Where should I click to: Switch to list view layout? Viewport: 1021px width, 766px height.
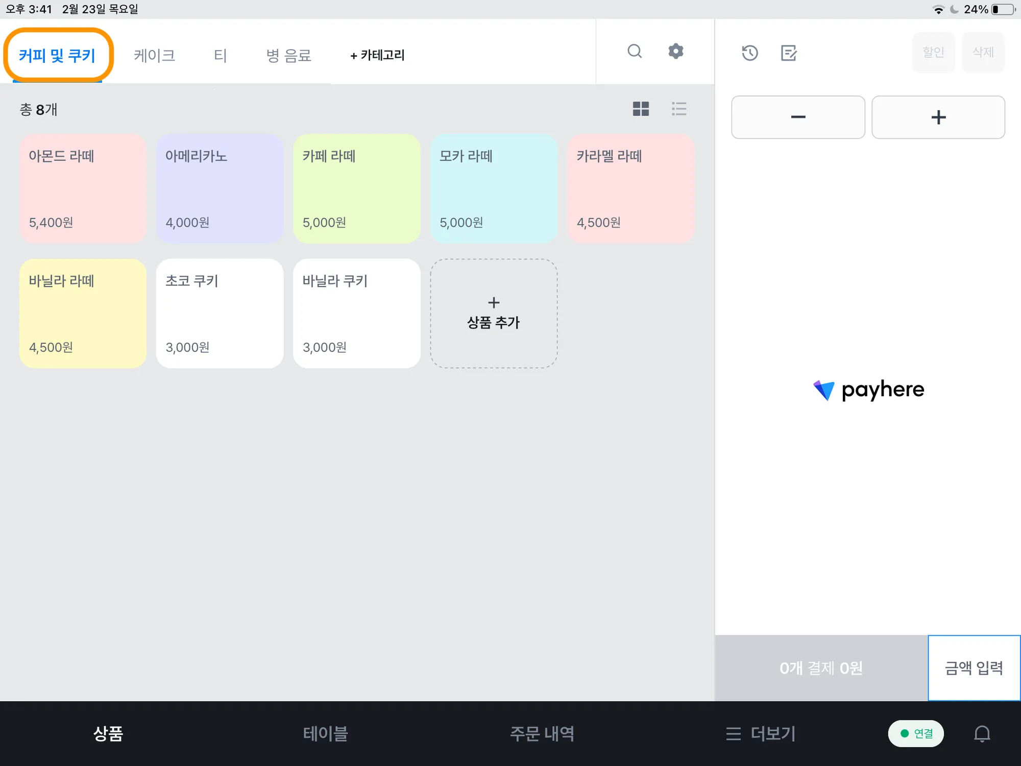(x=679, y=109)
